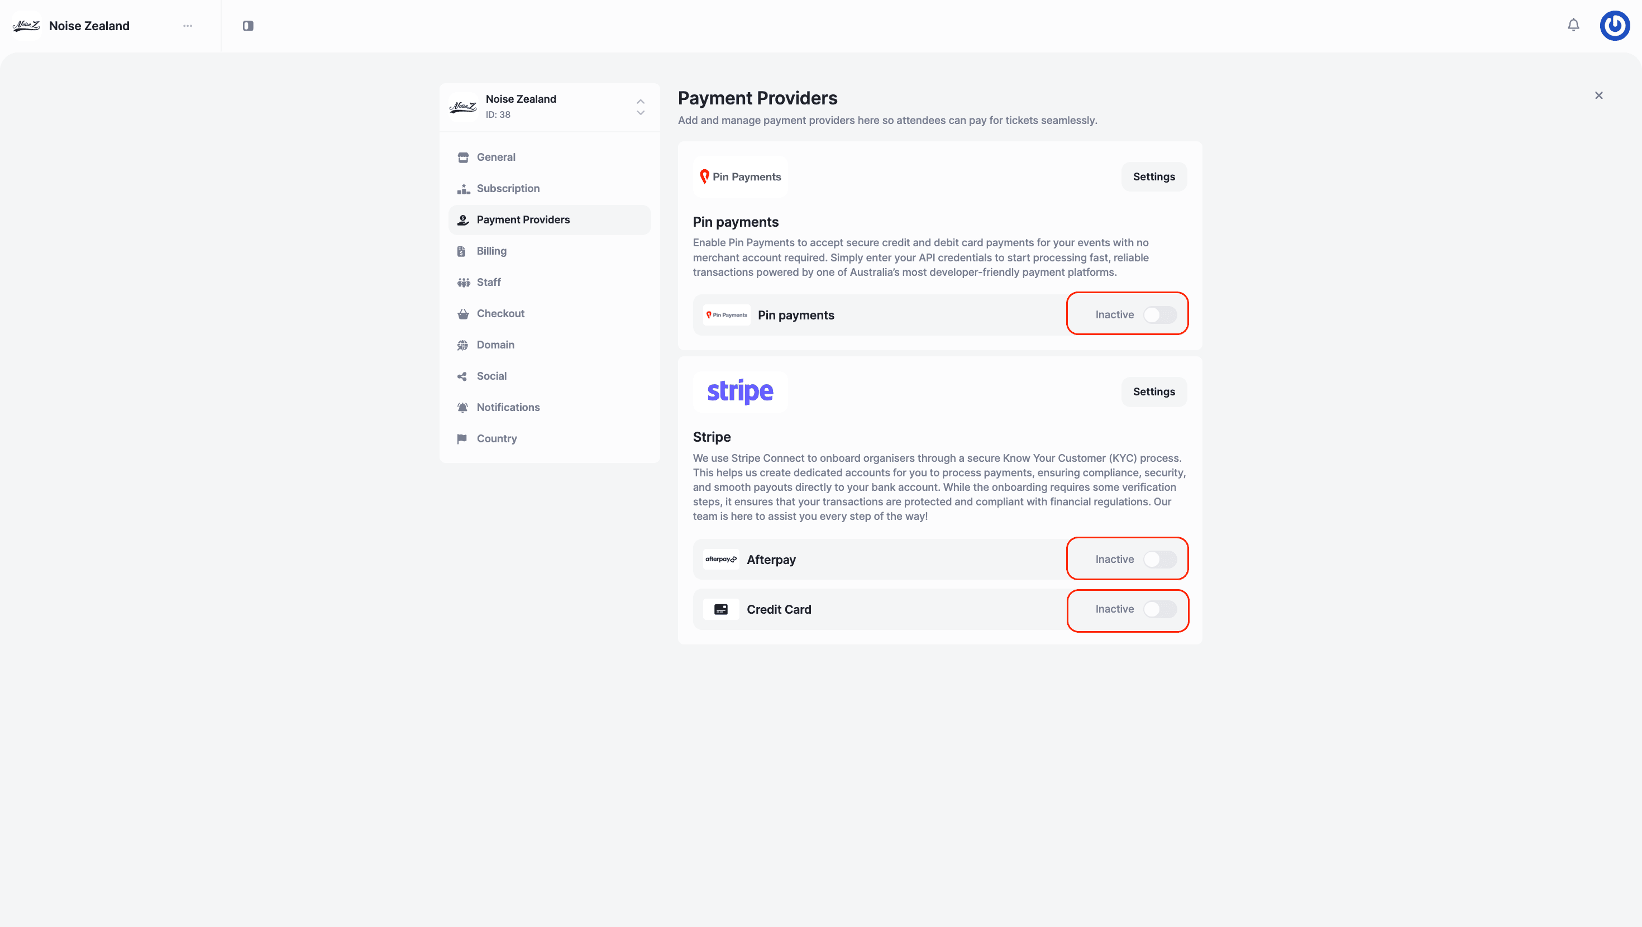Close the Payment Providers settings panel
Image resolution: width=1642 pixels, height=927 pixels.
pyautogui.click(x=1598, y=95)
